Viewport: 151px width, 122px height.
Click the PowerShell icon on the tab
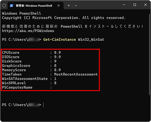click(11, 5)
